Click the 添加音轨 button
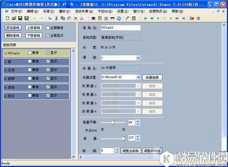 pos(13,28)
